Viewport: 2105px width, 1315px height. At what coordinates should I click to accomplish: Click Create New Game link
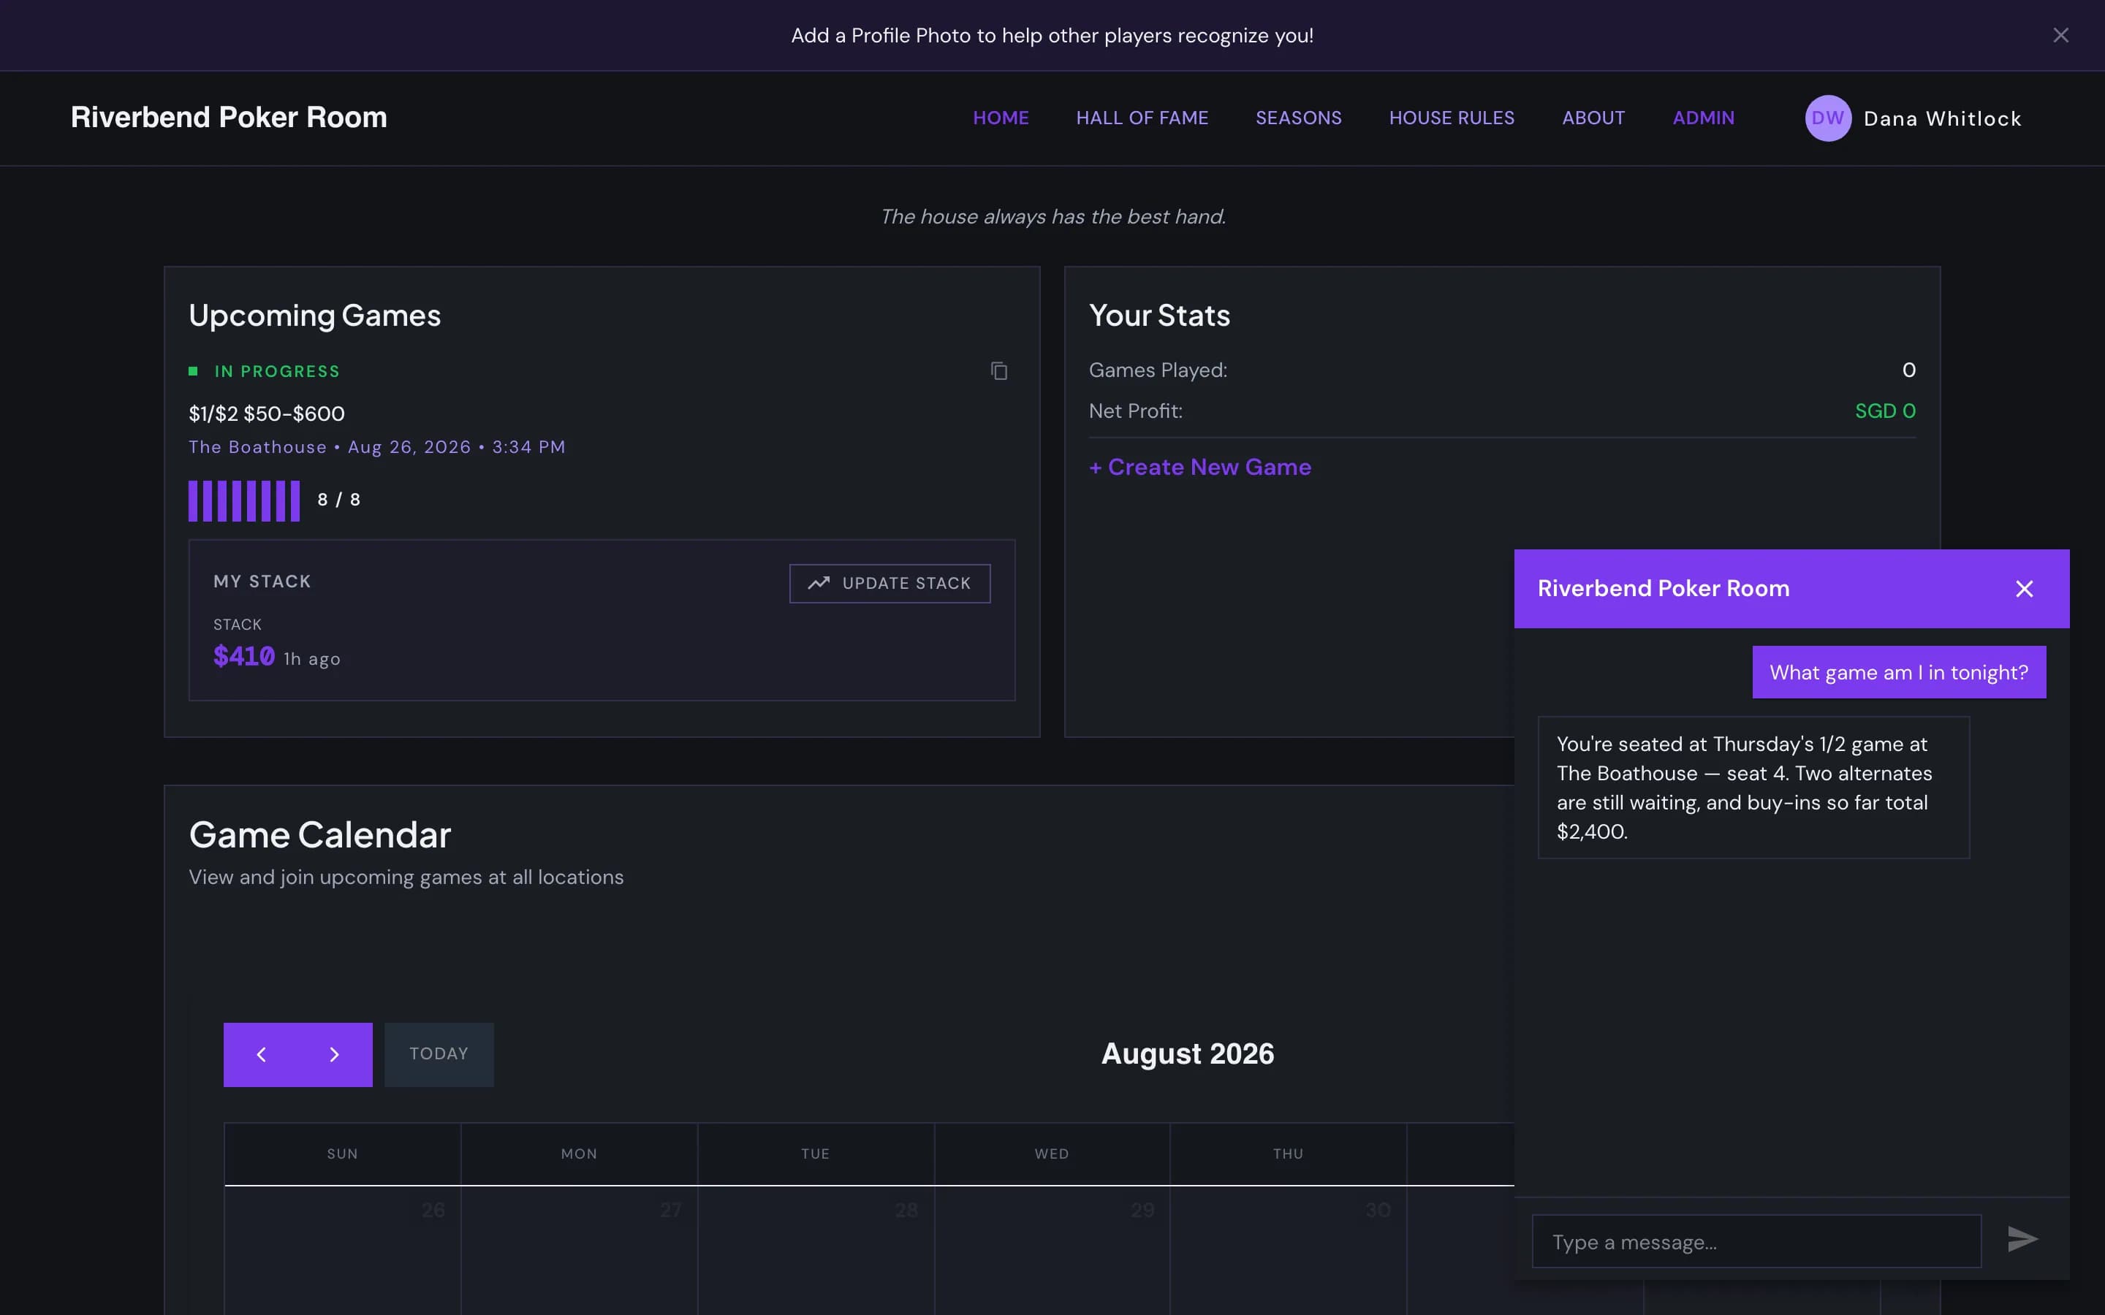coord(1199,467)
